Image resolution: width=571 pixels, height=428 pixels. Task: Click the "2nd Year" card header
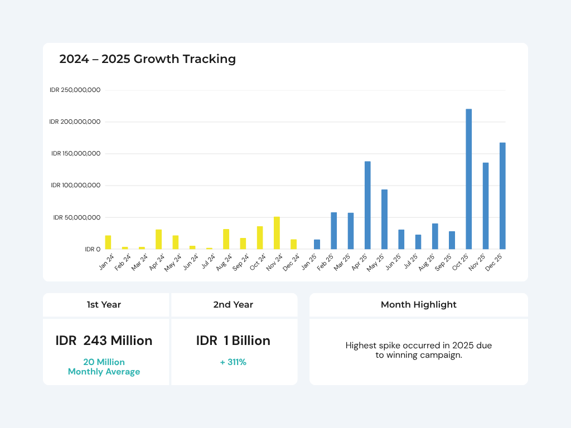[x=233, y=305]
